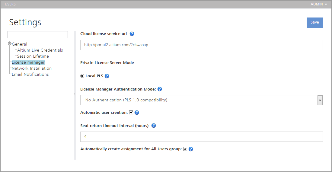Uncheck auto-create assignment for All Users group
The image size is (332, 172).
pos(185,149)
